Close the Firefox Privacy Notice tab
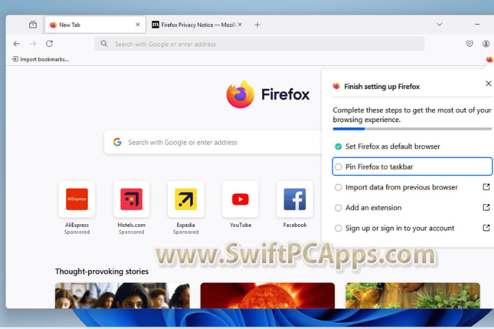The height and width of the screenshot is (329, 494). (x=239, y=25)
